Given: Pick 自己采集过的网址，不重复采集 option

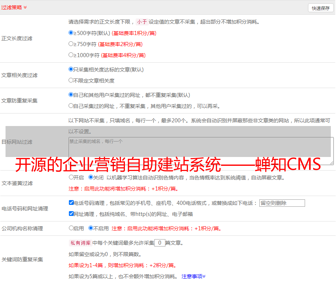Looking at the screenshot, I should [71, 106].
